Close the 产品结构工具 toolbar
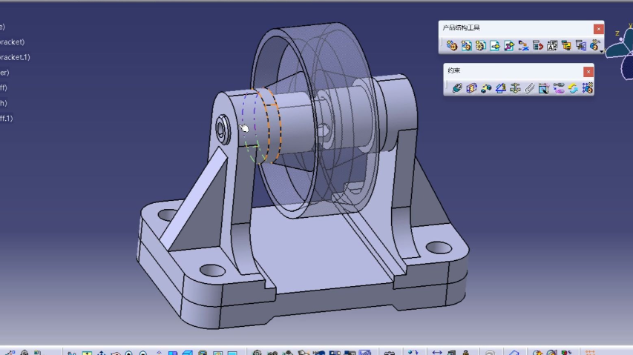633x355 pixels. (x=598, y=29)
